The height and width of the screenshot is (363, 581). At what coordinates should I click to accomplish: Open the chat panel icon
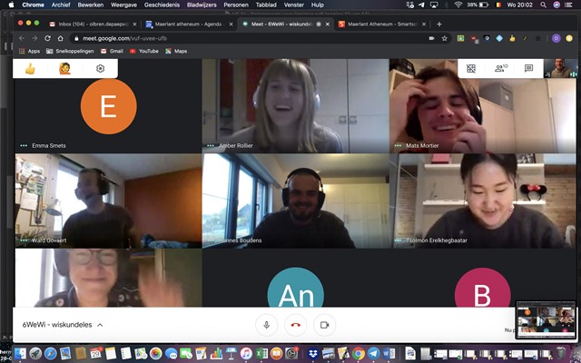click(x=528, y=68)
